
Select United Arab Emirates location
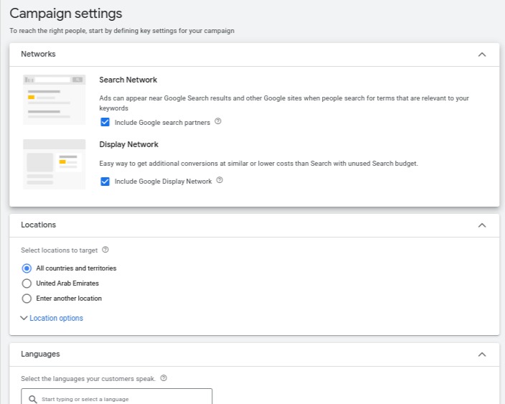27,283
